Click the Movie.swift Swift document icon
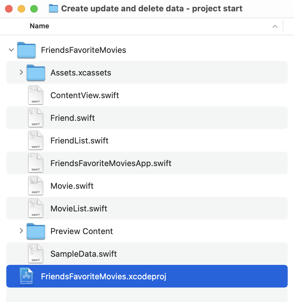The image size is (294, 302). (36, 186)
